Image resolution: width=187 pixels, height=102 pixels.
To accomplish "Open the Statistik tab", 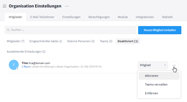I will (167, 17).
